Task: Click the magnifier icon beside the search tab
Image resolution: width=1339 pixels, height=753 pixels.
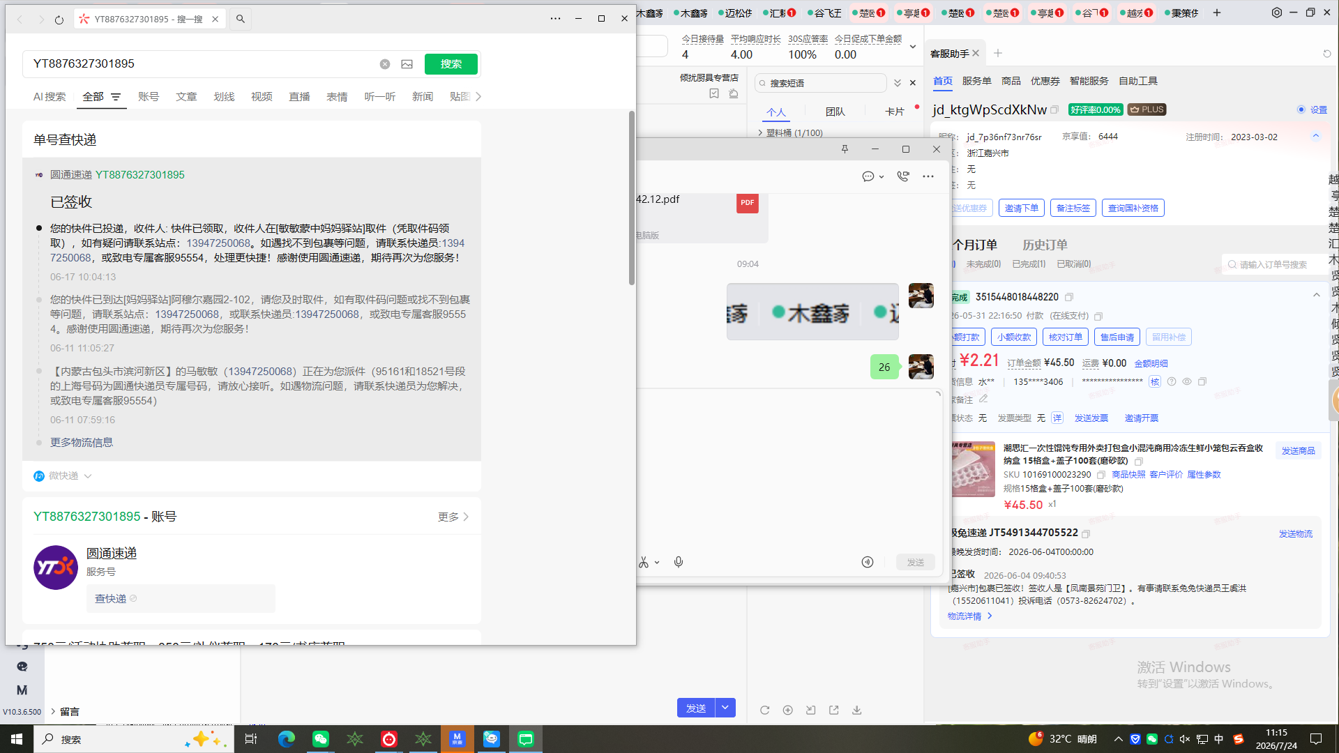Action: click(241, 19)
